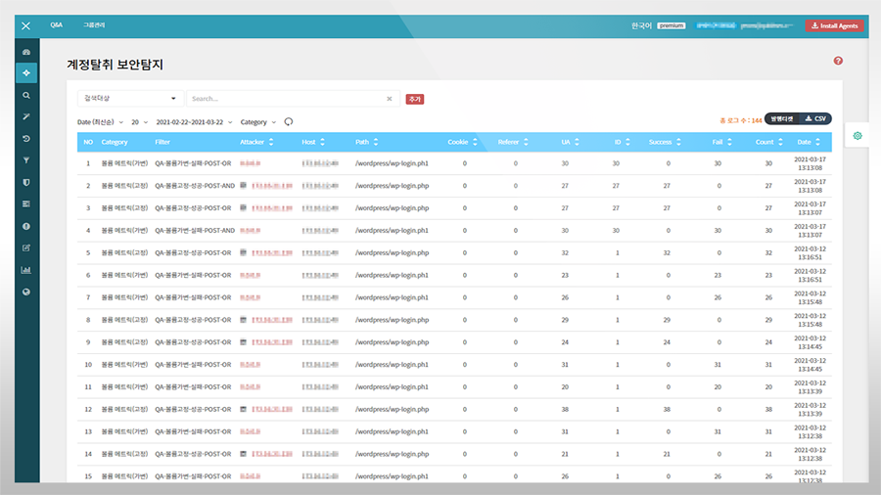
Task: Open the edit note icon in sidebar
Action: point(26,248)
